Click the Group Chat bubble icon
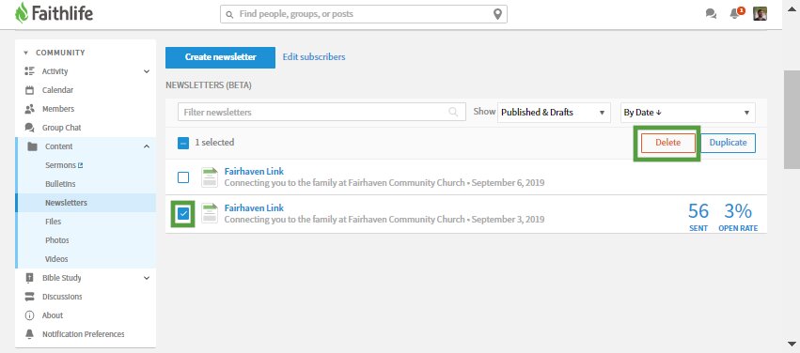The image size is (800, 353). [29, 128]
